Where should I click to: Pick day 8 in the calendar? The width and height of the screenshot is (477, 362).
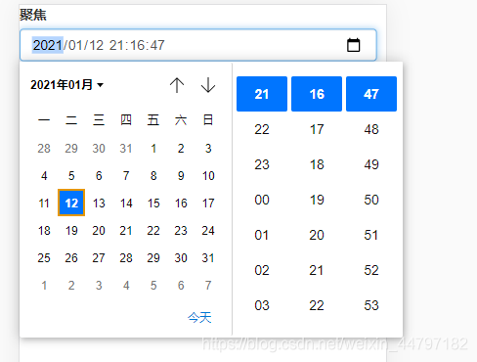(153, 175)
